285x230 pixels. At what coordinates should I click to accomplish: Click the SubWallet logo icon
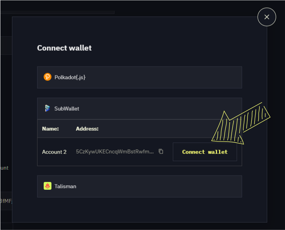pyautogui.click(x=48, y=108)
